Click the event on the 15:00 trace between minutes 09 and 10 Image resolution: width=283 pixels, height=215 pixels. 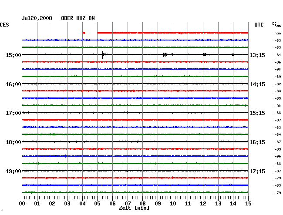(165, 54)
